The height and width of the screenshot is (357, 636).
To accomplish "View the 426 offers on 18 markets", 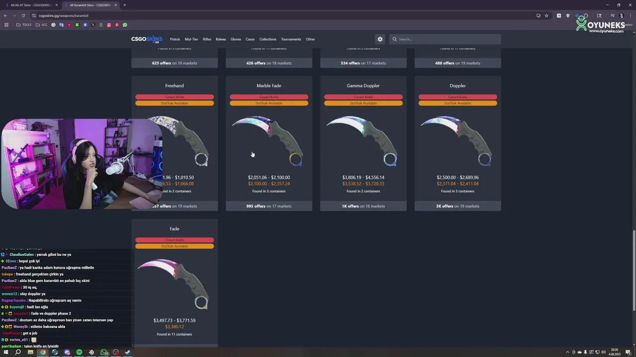I will pyautogui.click(x=269, y=63).
